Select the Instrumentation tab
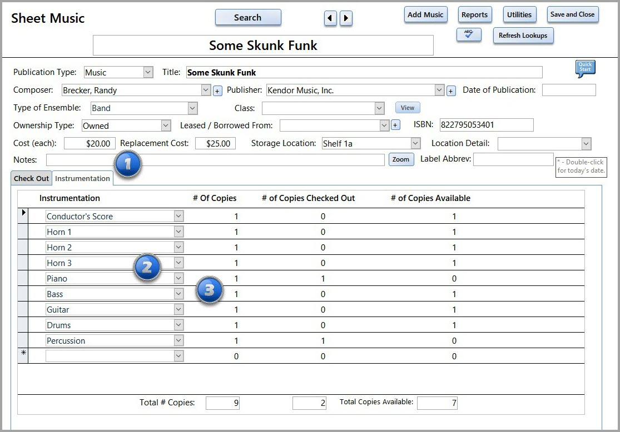 pos(82,178)
